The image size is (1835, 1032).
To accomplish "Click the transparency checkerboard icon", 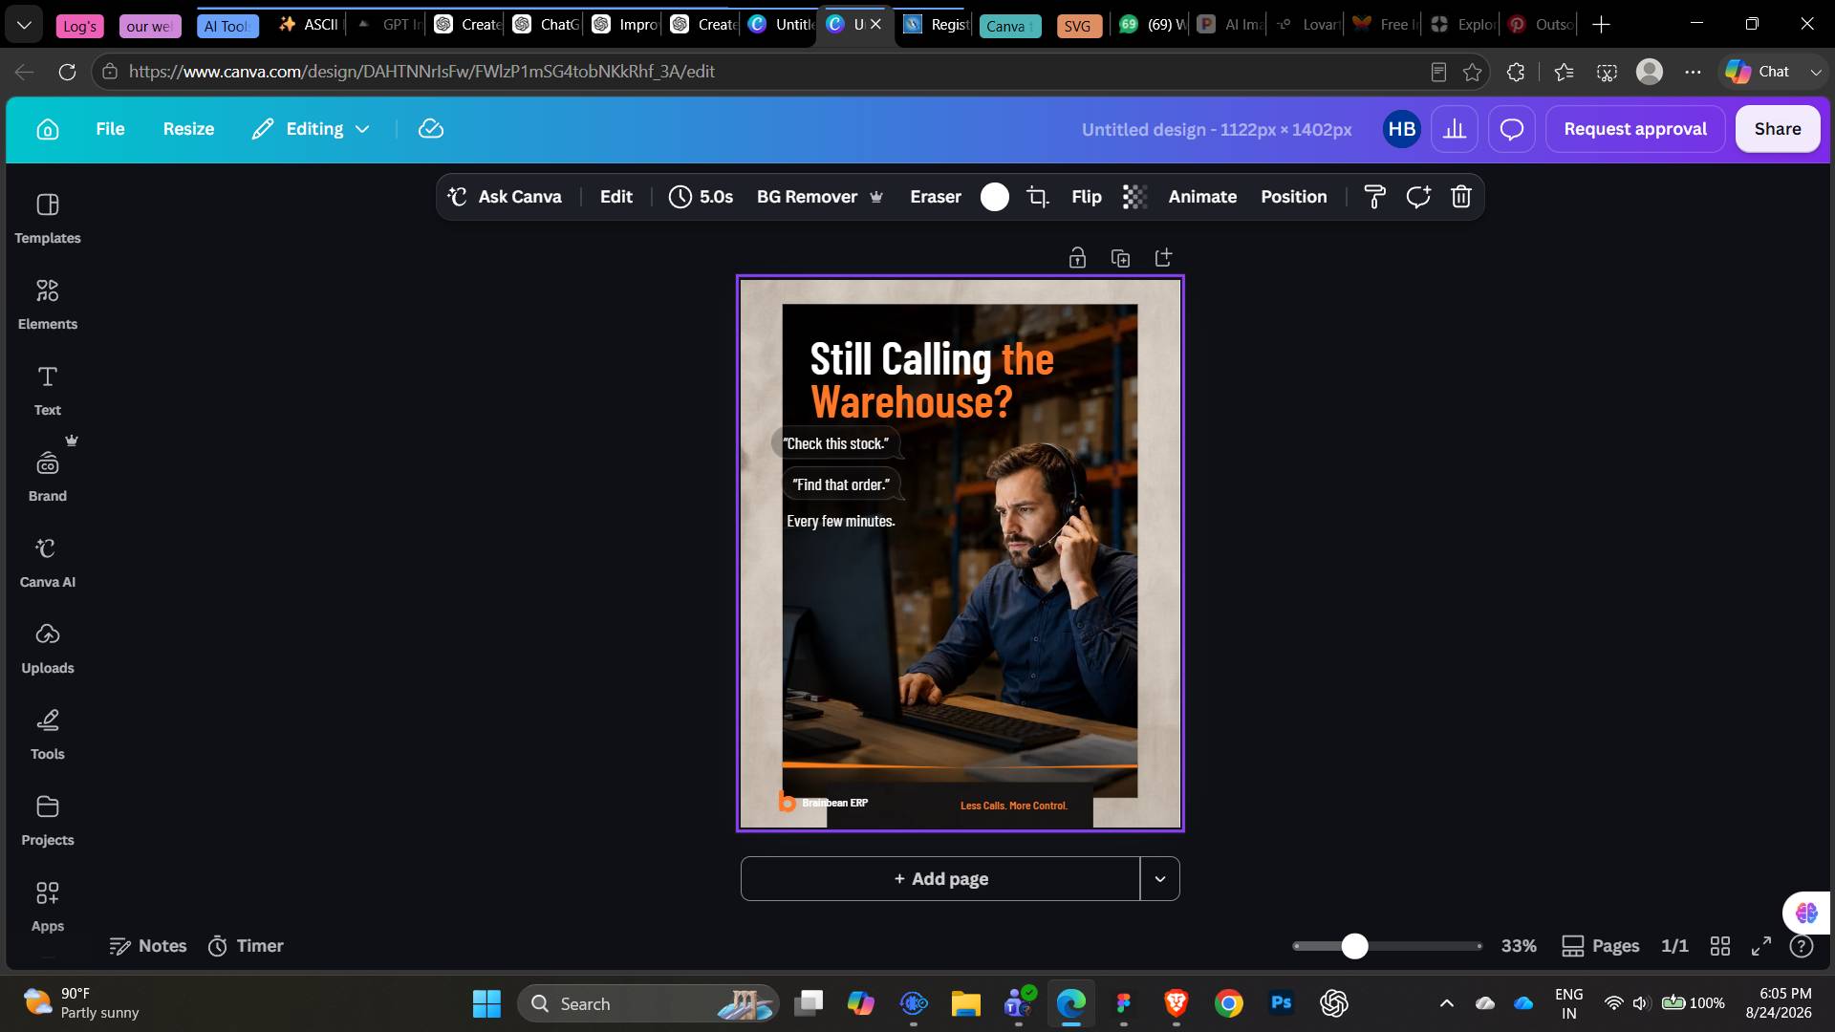I will 1134,197.
